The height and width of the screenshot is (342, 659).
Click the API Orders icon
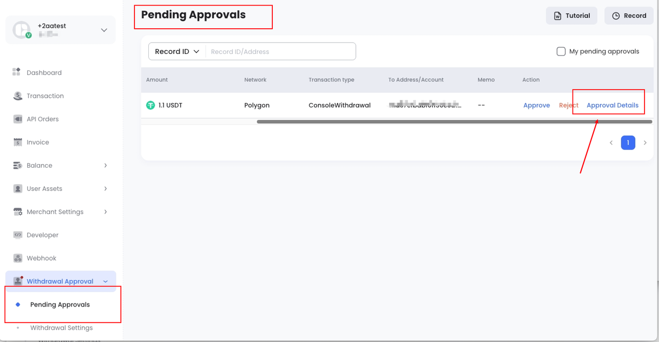[18, 119]
